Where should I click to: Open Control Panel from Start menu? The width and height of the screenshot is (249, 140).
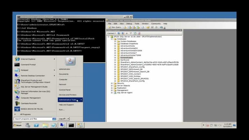tap(65, 90)
